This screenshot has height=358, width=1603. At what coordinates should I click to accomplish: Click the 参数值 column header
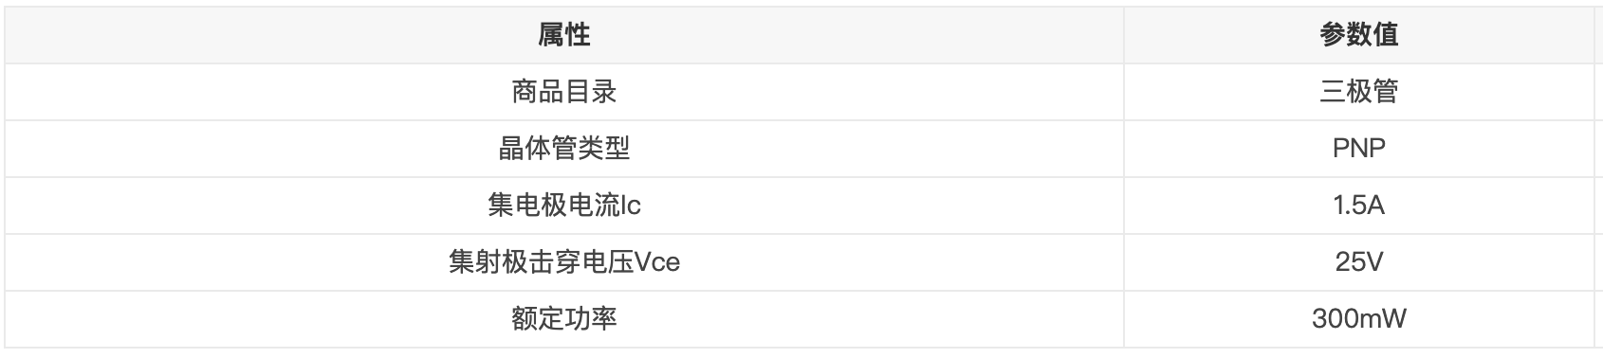pos(1358,35)
